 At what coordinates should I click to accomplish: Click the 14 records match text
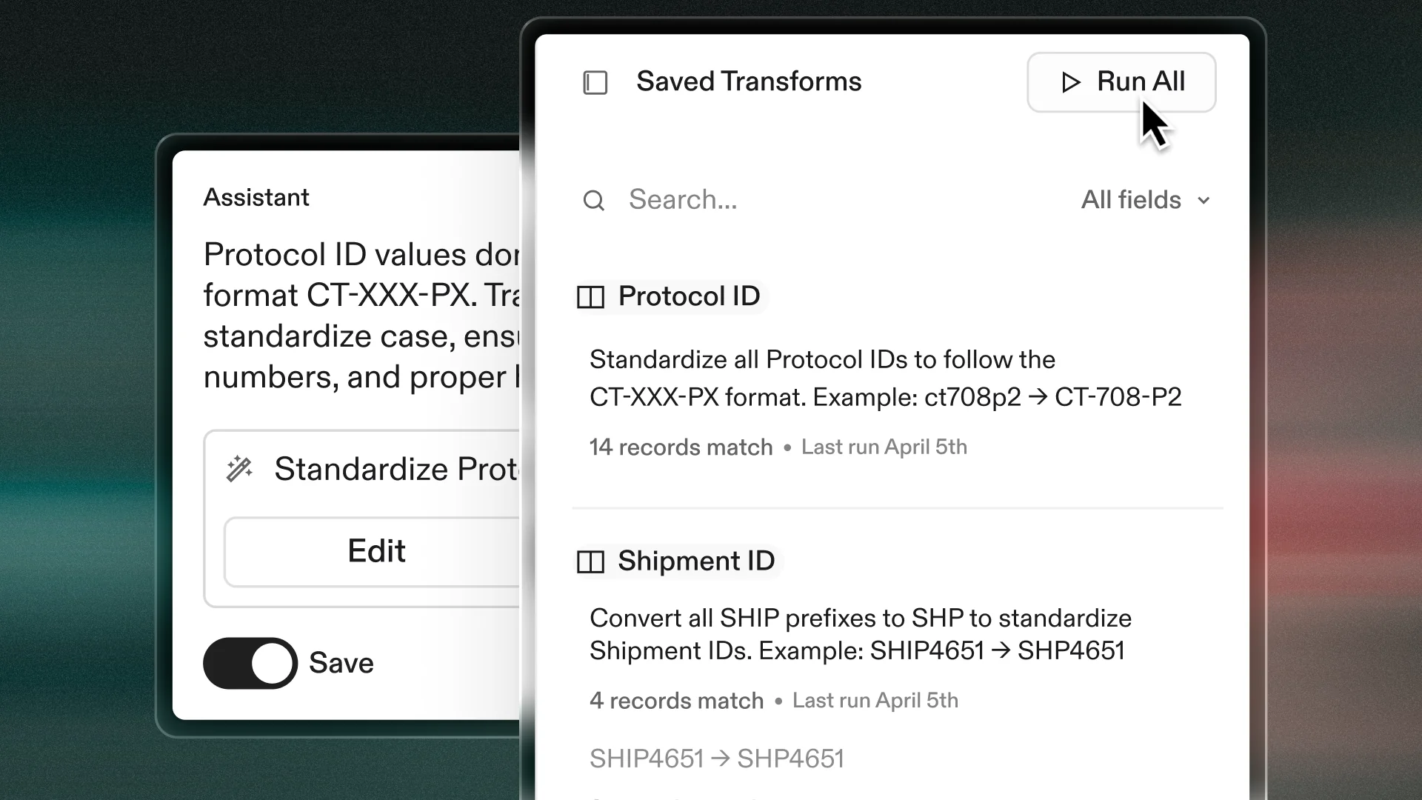pyautogui.click(x=681, y=447)
